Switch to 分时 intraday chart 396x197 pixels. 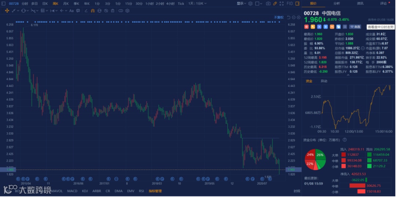(25, 4)
